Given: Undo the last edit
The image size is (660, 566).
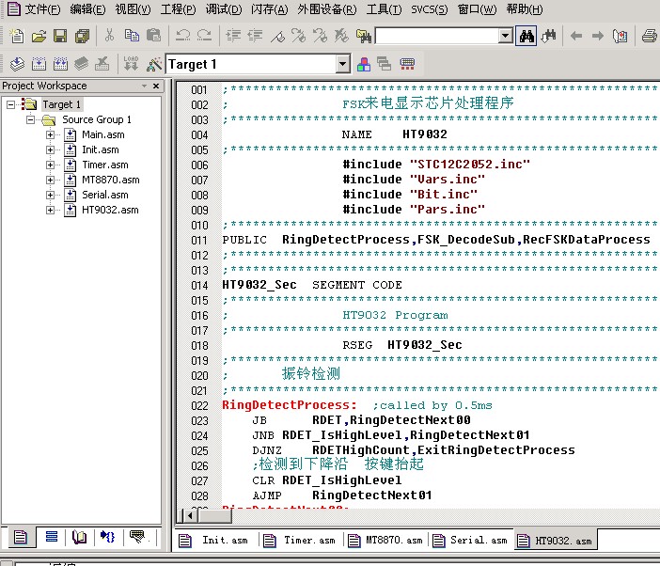Looking at the screenshot, I should 182,36.
